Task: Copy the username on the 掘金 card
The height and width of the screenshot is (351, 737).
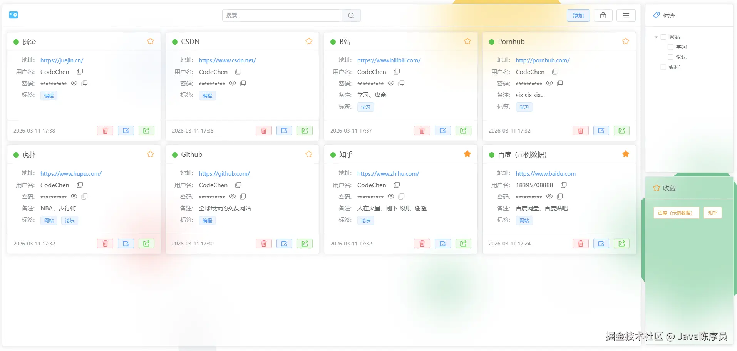Action: [80, 72]
